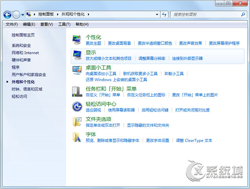Click the 更改屏幕保护程序 link
The image size is (250, 189).
pyautogui.click(x=224, y=43)
